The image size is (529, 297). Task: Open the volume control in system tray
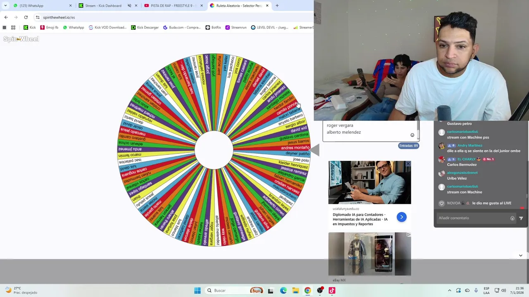pos(503,290)
